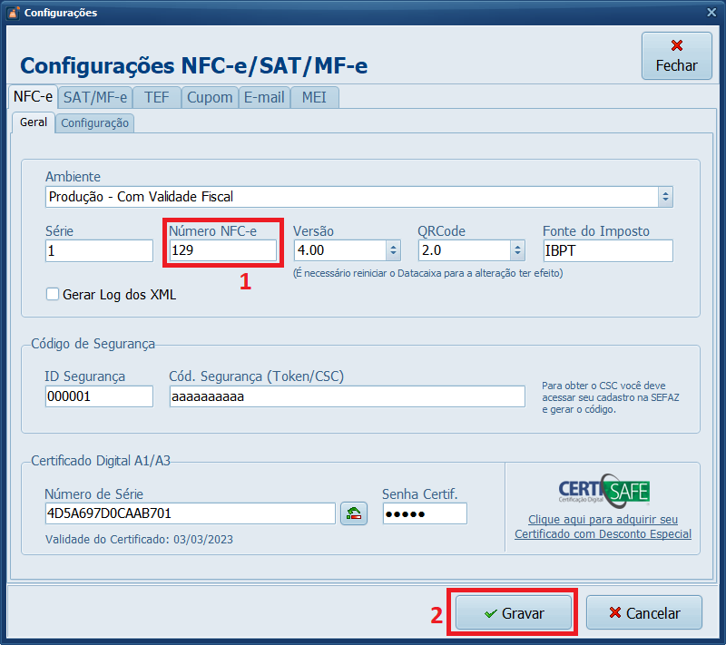Switch to the Configuração sub-tab
726x645 pixels.
(94, 122)
